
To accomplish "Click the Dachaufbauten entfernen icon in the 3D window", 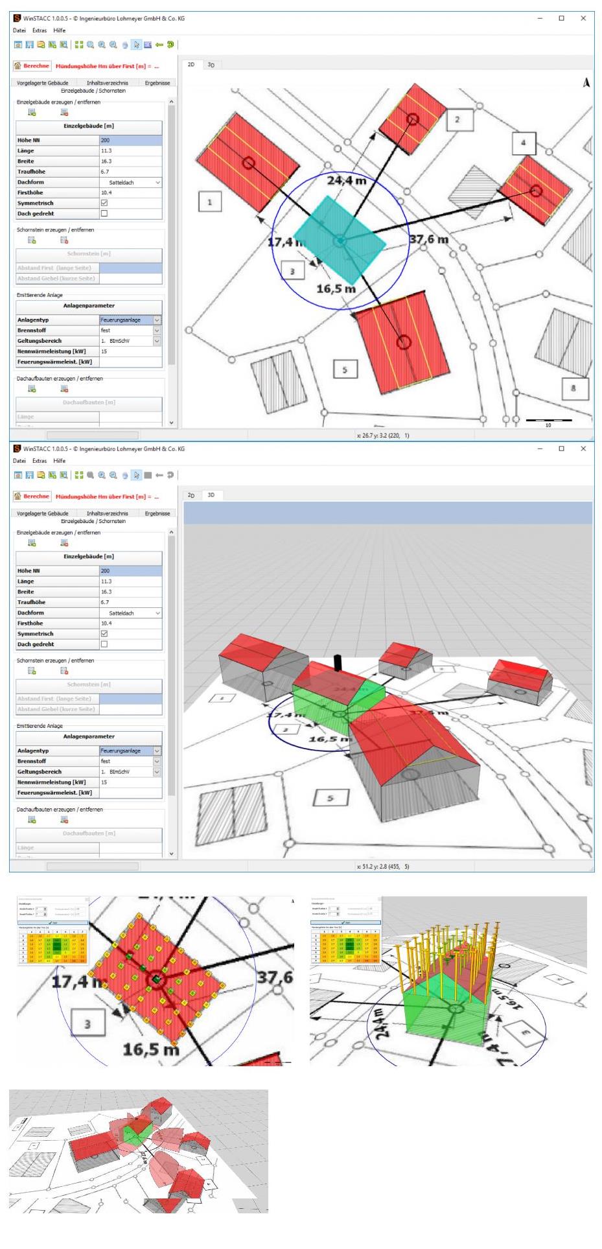I will point(64,820).
